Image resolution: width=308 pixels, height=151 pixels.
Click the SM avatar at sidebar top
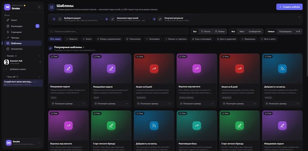[x=7, y=7]
